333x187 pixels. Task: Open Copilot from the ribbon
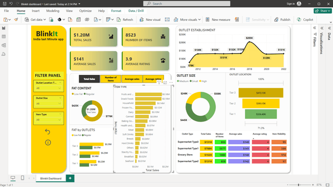pos(305,20)
